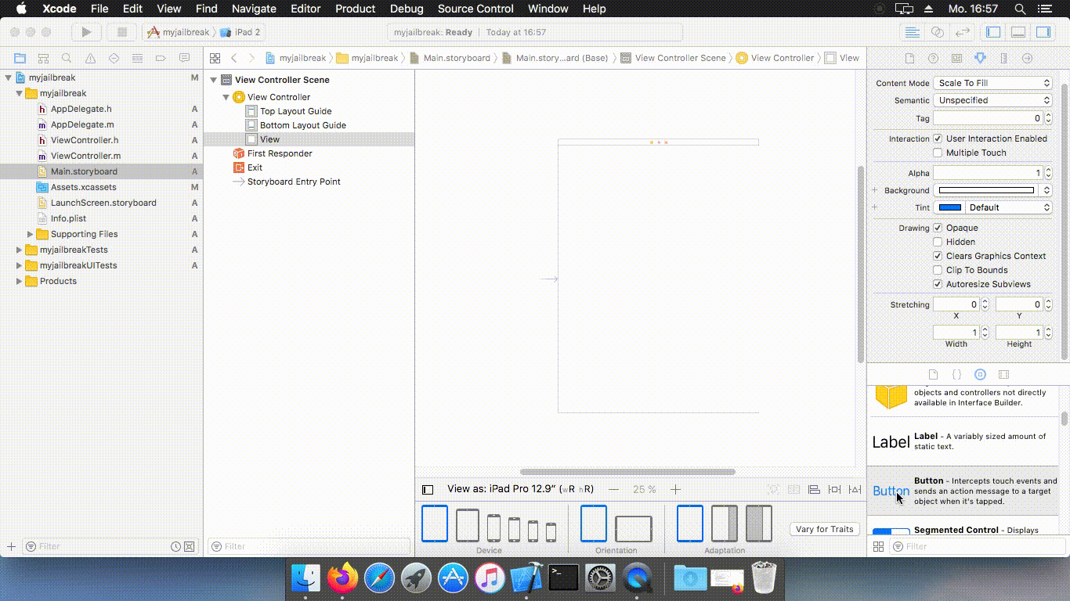Open the Tint color dropdown
The image size is (1070, 601).
pyautogui.click(x=1007, y=207)
